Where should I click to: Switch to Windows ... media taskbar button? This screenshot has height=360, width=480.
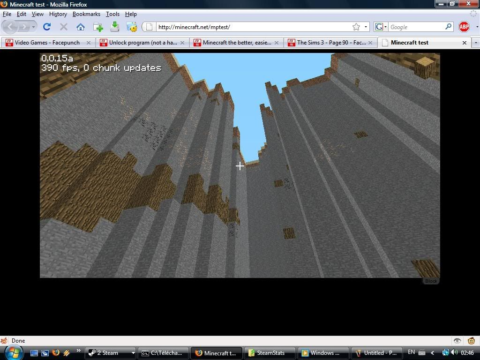coord(323,353)
